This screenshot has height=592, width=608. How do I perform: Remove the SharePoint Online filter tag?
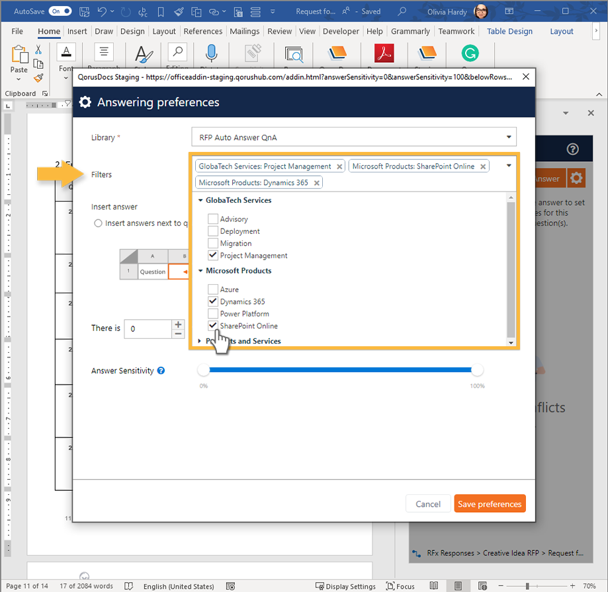[483, 166]
